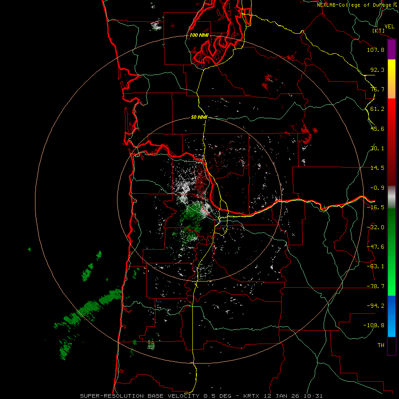Click the "100 NMI" range ring label
399x399 pixels.
(199, 35)
